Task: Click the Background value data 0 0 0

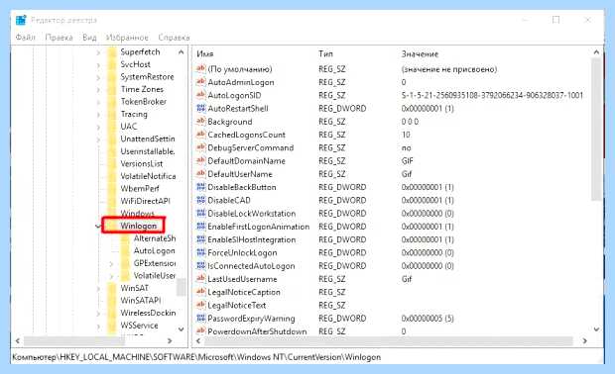Action: 410,122
